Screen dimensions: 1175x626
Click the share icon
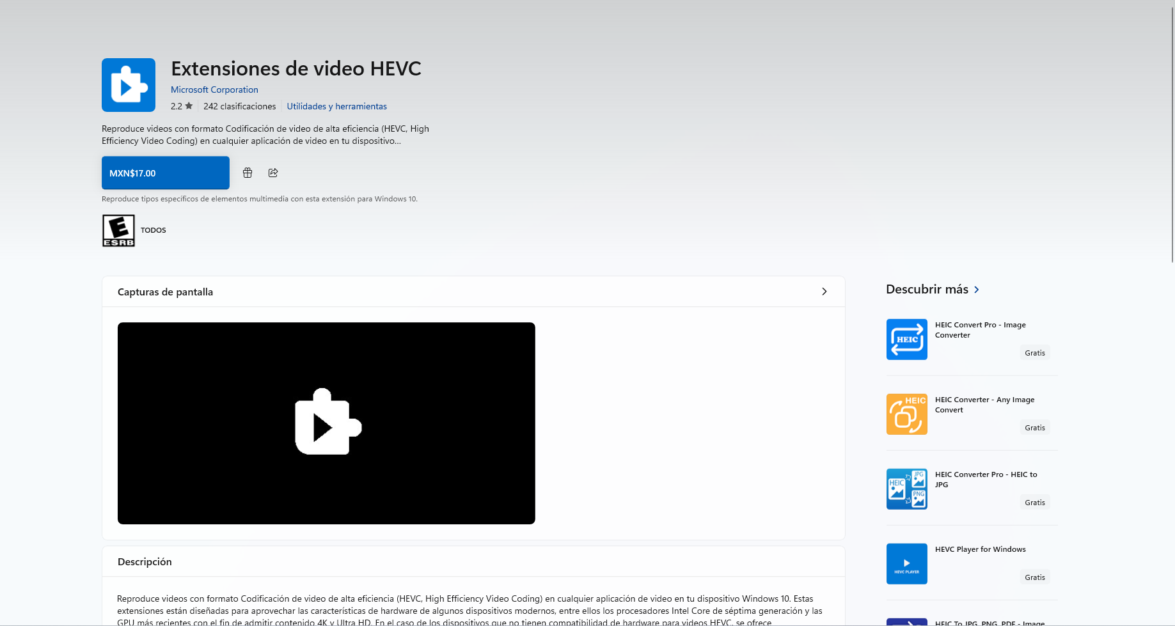pyautogui.click(x=273, y=173)
